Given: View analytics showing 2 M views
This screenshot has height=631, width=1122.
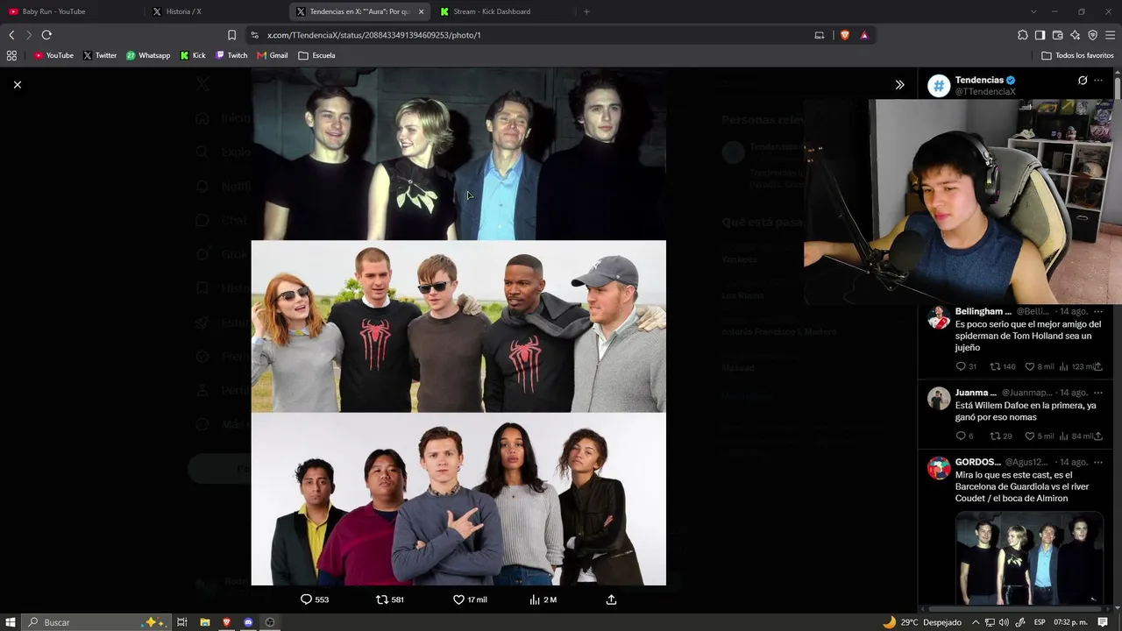Looking at the screenshot, I should [543, 599].
